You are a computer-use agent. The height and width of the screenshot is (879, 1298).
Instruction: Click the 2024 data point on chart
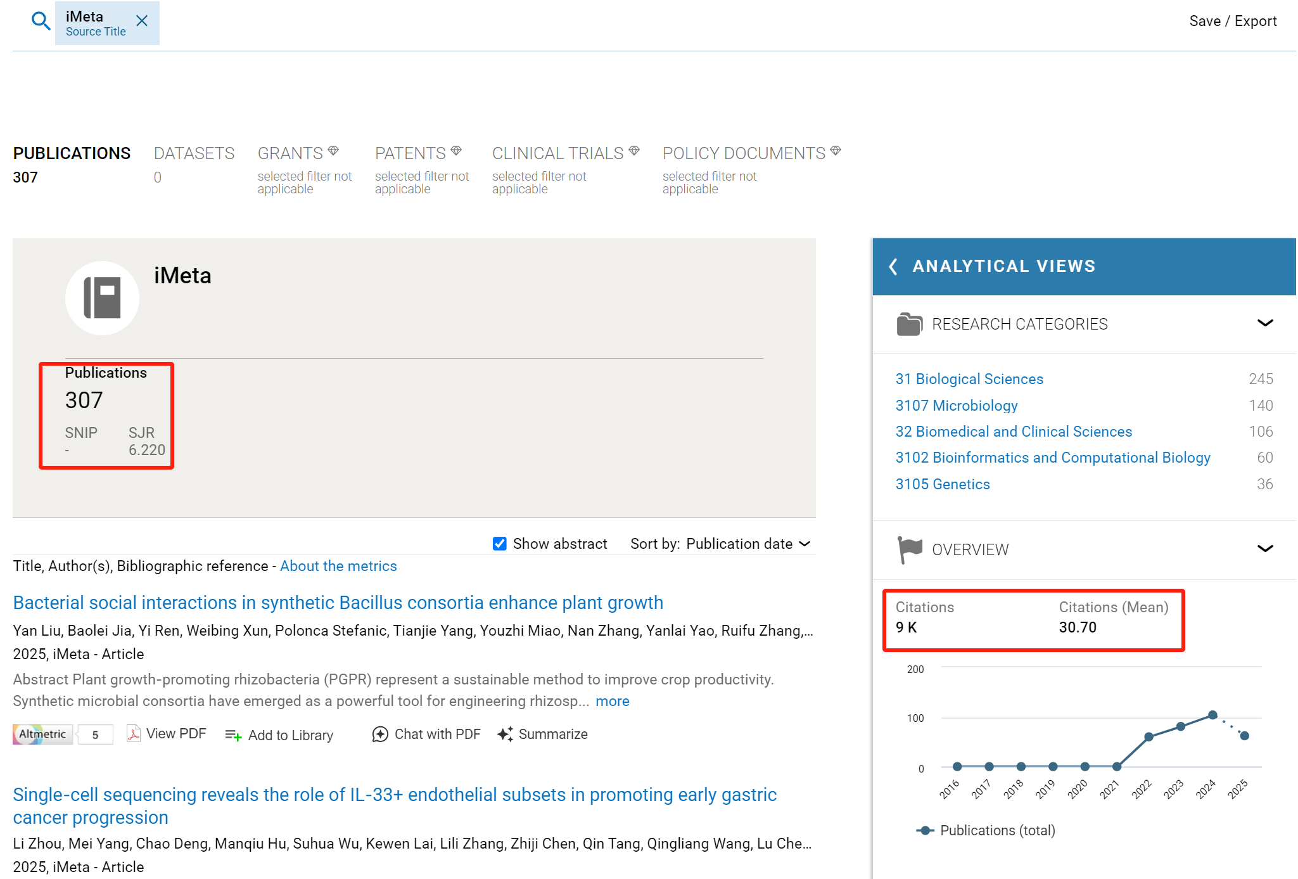tap(1212, 715)
